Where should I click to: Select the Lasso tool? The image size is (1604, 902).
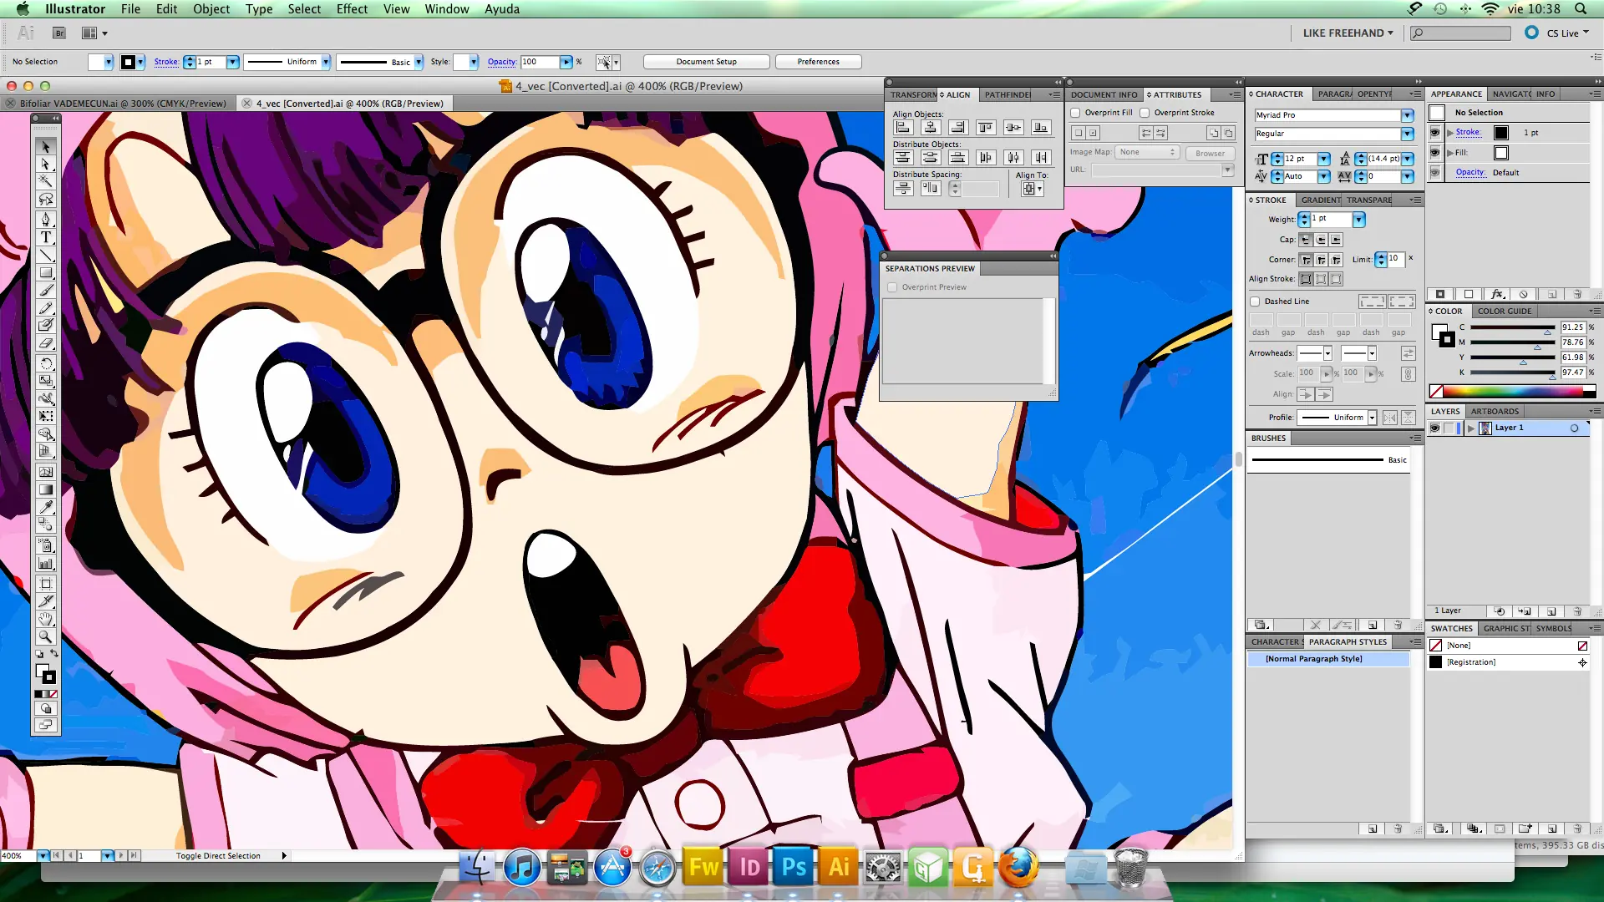tap(46, 199)
